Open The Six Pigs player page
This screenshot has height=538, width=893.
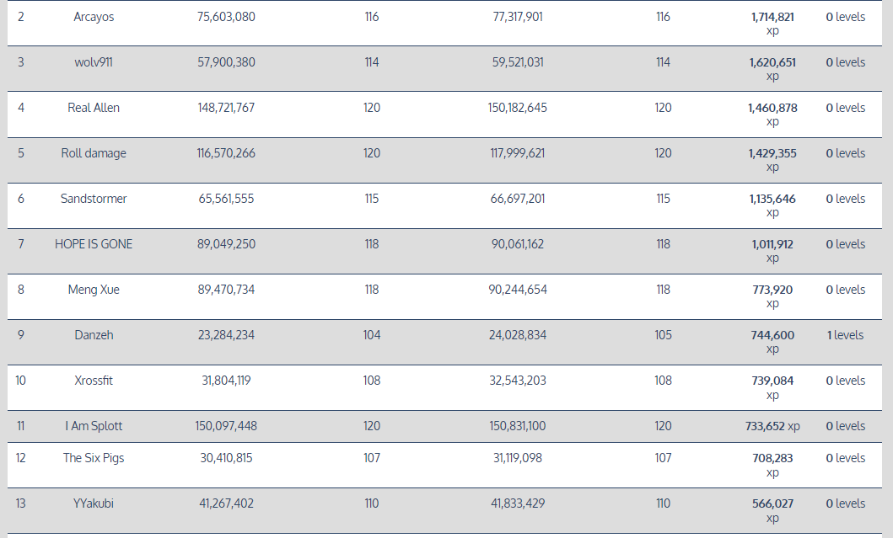pos(94,458)
